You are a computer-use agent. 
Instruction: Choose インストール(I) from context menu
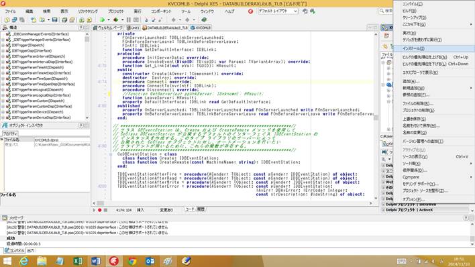tap(434, 48)
